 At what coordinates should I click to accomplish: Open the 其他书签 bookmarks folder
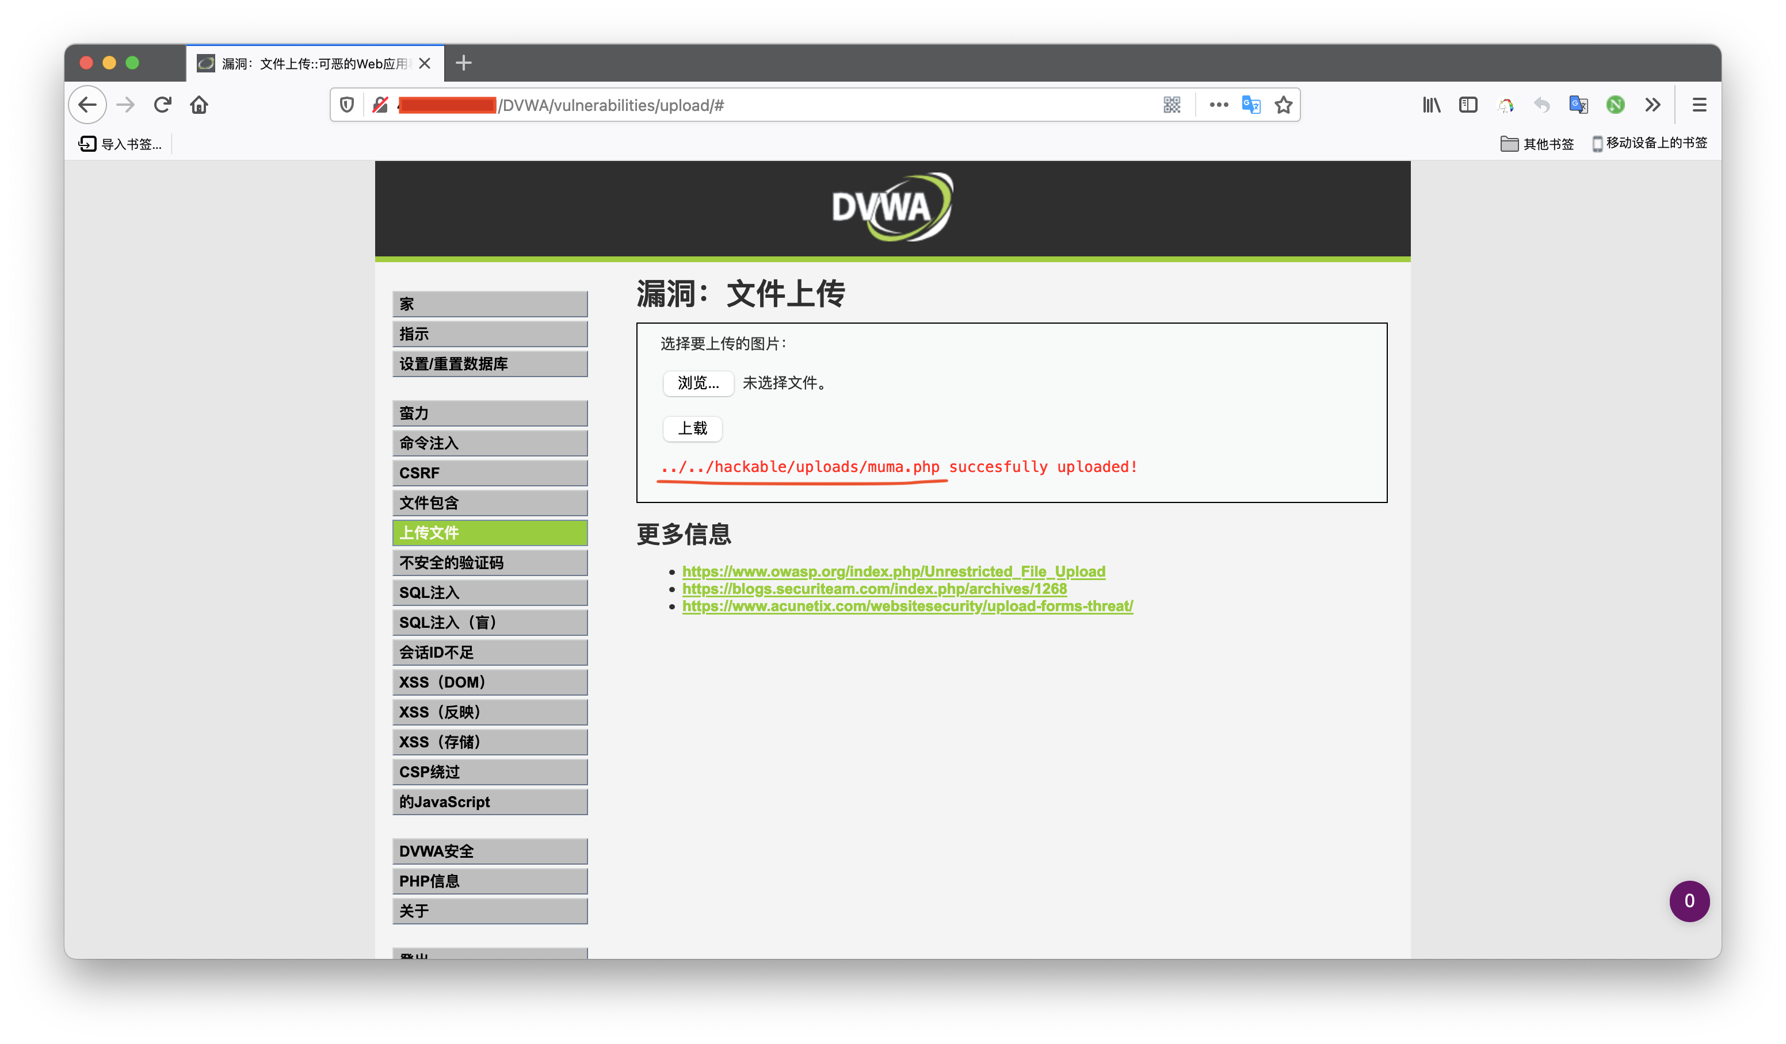point(1536,144)
